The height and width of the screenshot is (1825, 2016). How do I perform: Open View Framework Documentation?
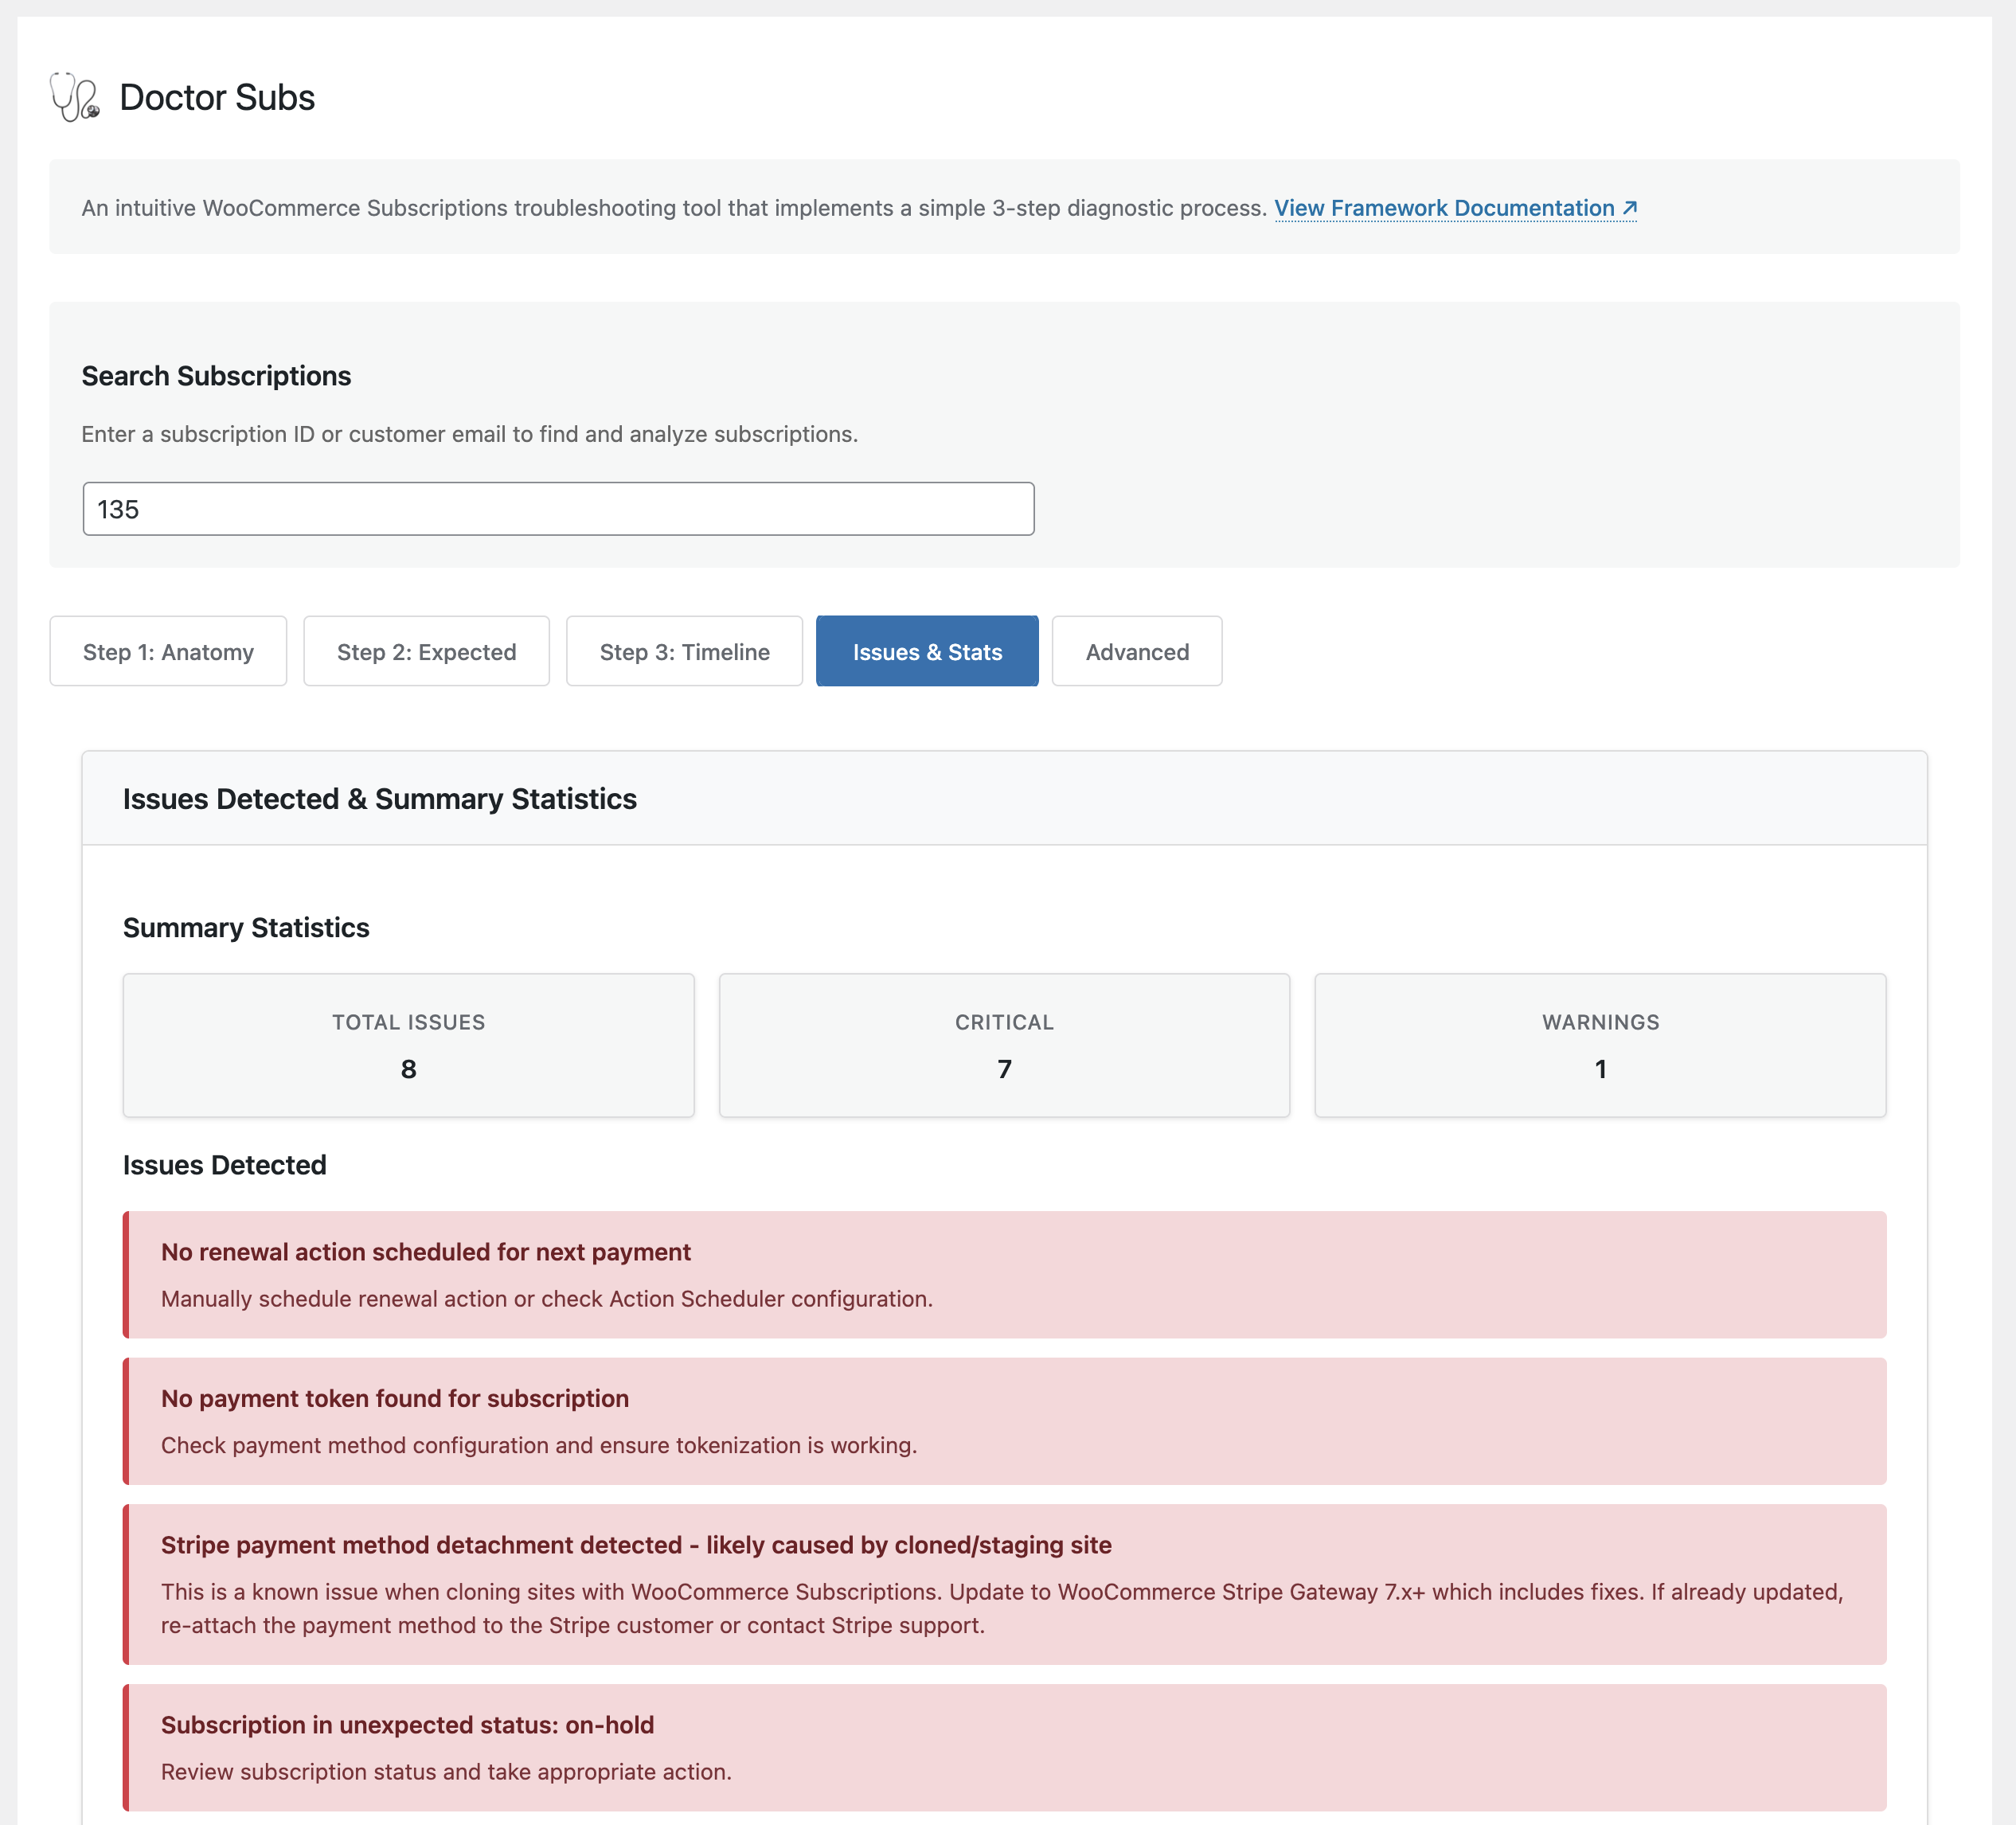[x=1445, y=208]
